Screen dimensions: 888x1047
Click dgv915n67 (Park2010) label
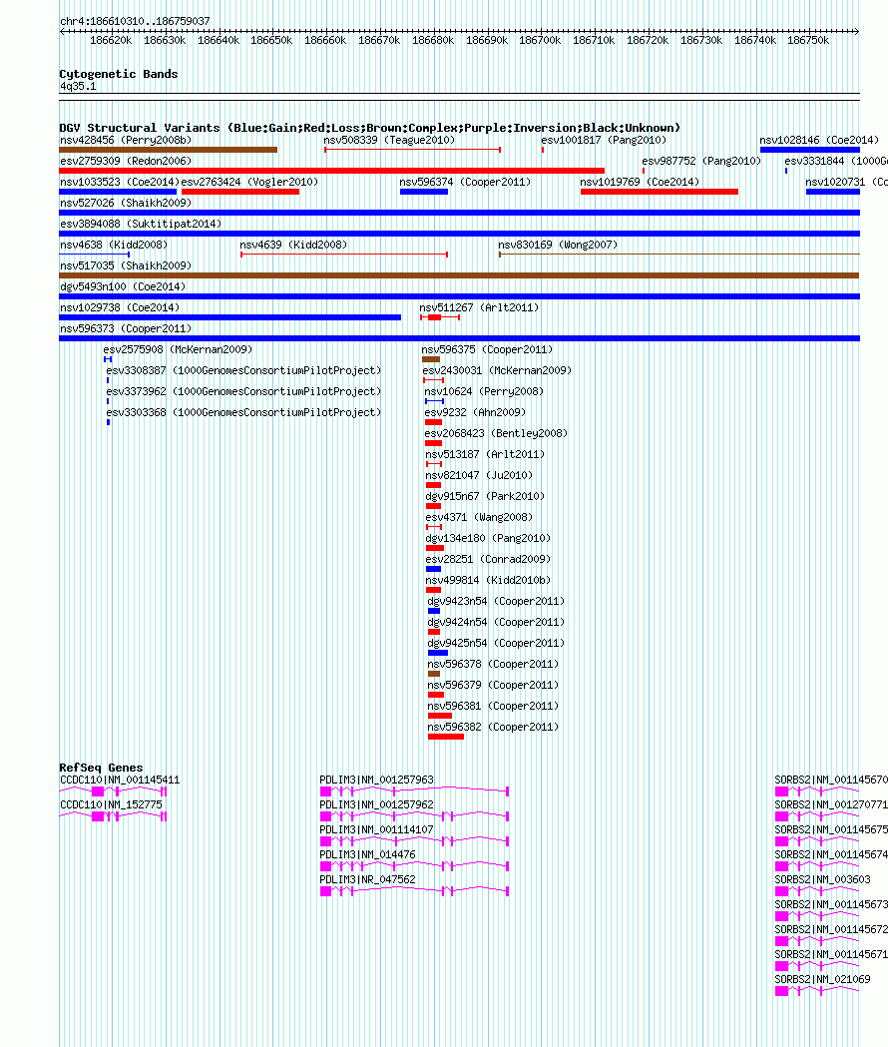pos(485,496)
